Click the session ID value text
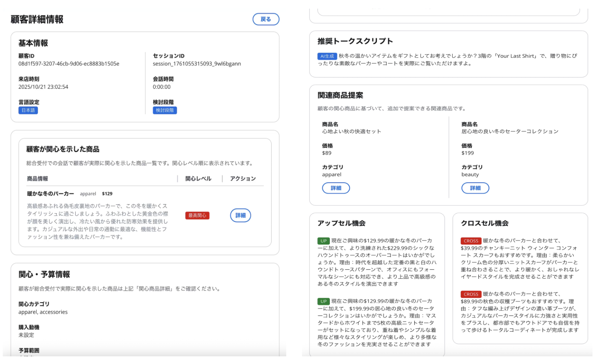The image size is (596, 363). tap(196, 64)
